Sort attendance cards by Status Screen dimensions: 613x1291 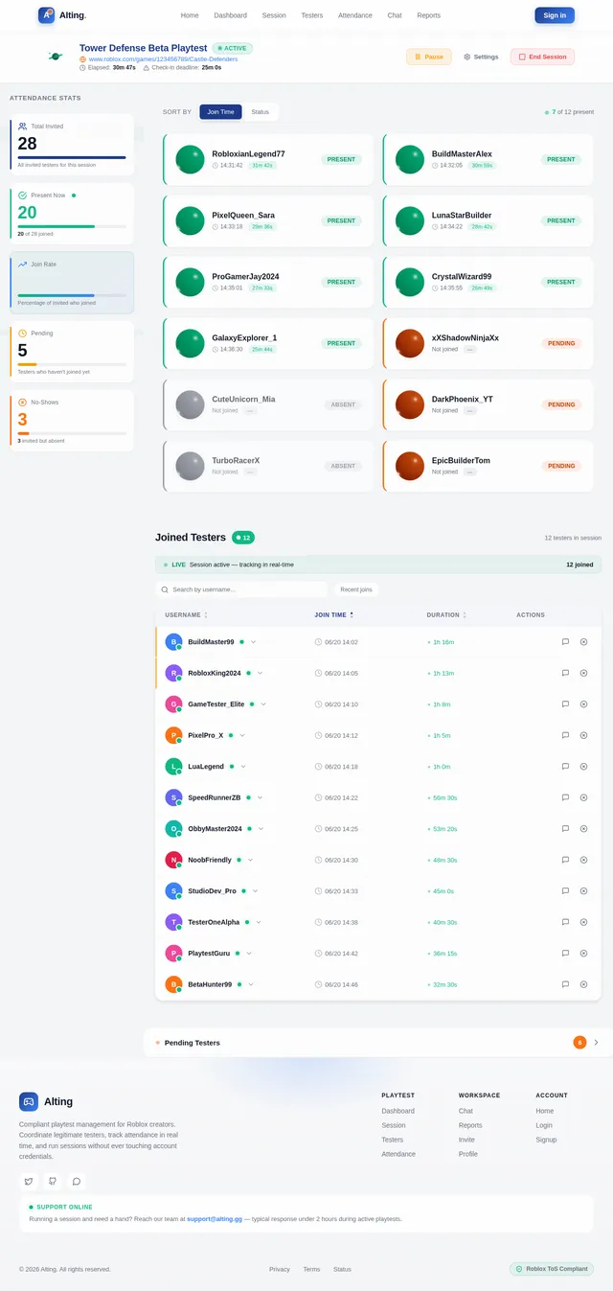[260, 112]
